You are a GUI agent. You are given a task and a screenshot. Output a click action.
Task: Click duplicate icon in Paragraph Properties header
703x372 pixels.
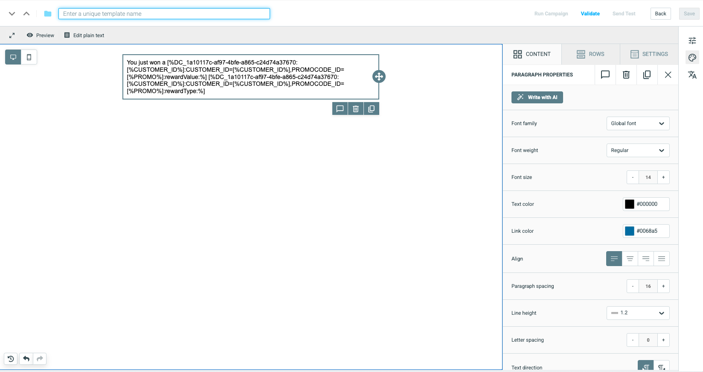click(647, 75)
